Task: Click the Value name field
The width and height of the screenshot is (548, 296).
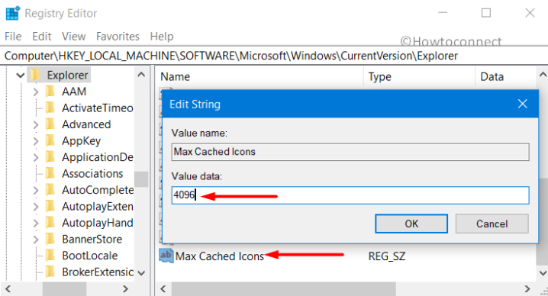Action: point(350,152)
